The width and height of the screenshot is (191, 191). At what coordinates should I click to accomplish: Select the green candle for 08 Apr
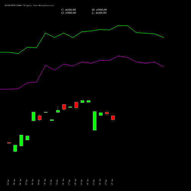tap(34, 117)
